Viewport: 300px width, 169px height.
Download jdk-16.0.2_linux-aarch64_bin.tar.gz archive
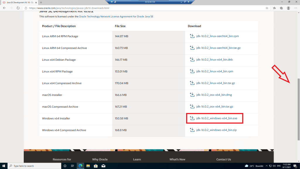click(218, 48)
